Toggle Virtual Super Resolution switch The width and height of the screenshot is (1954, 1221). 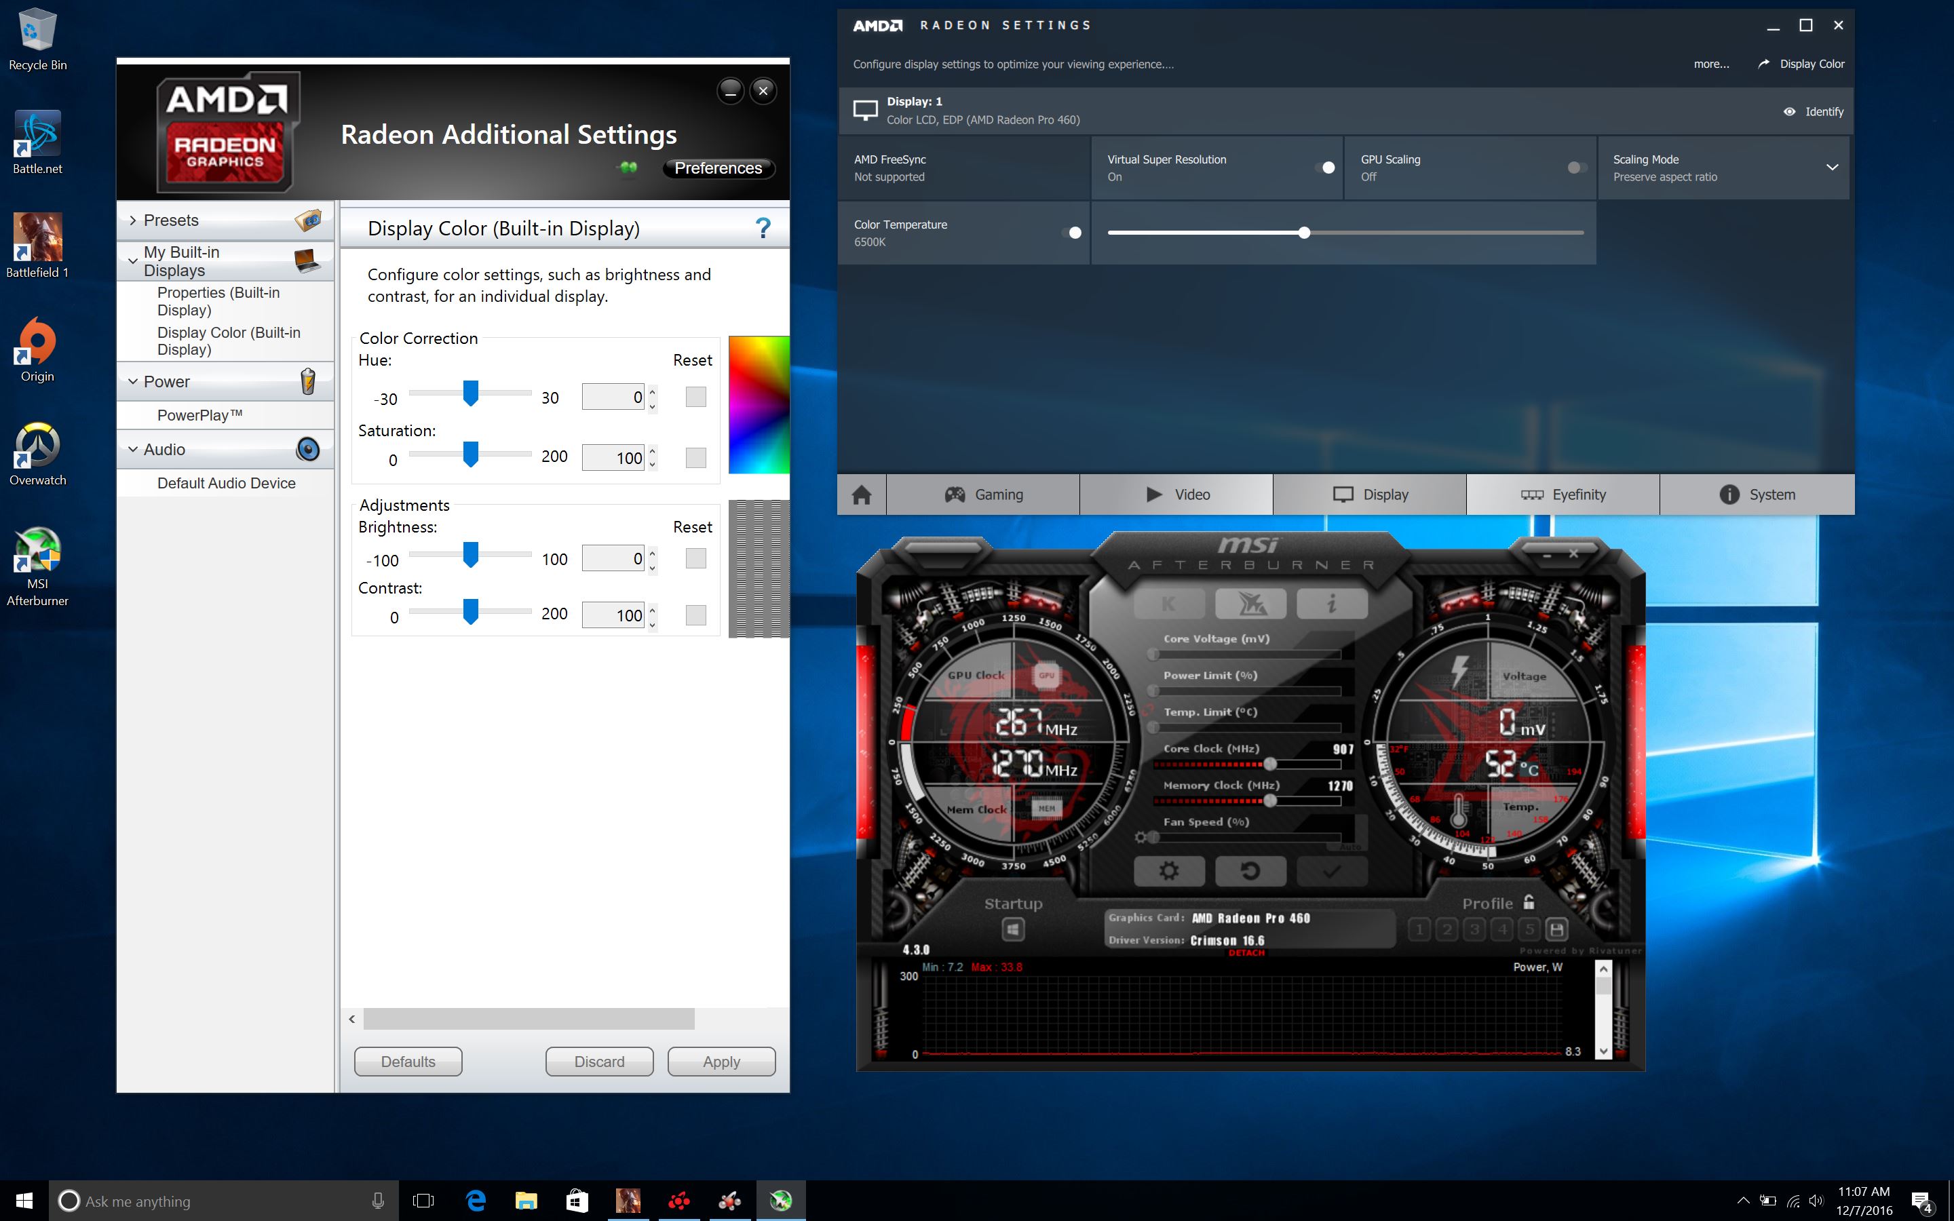click(x=1325, y=167)
